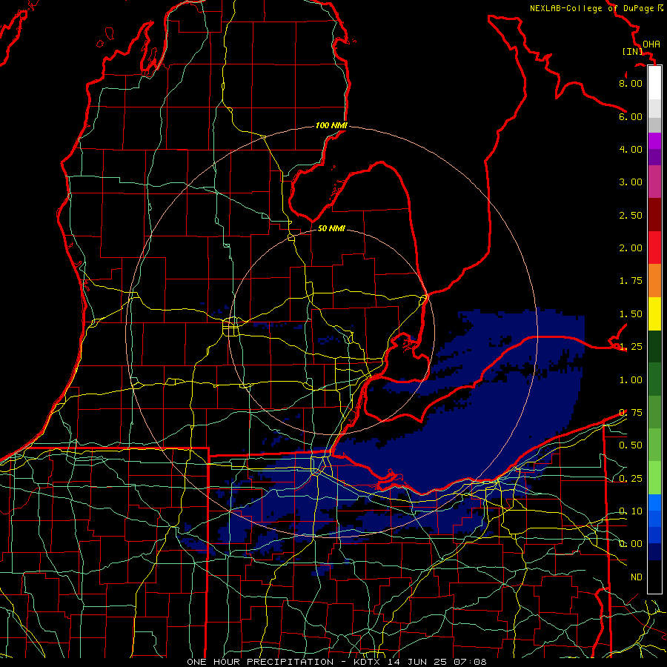Click the 100 NMI range ring label
667x667 pixels.
(x=331, y=125)
